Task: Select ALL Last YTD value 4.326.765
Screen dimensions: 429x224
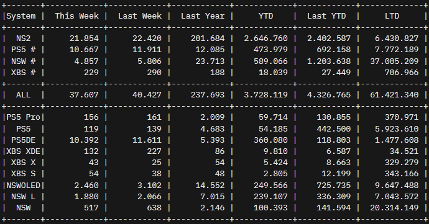Action: point(329,95)
